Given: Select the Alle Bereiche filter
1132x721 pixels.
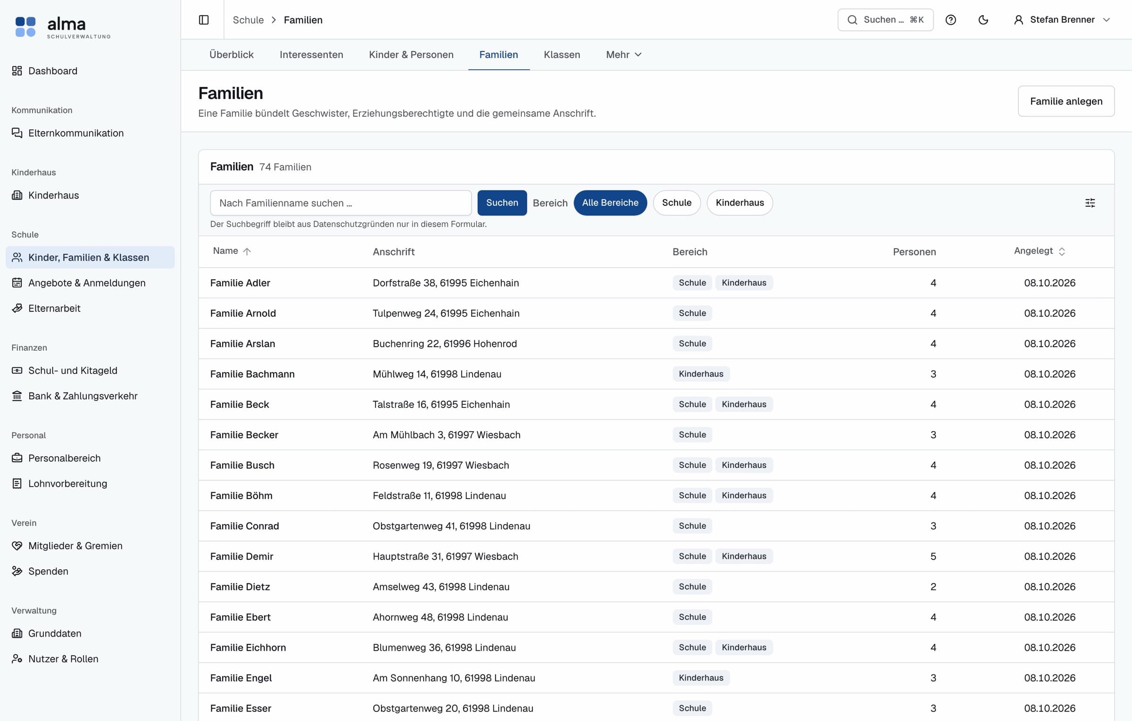Looking at the screenshot, I should 610,203.
